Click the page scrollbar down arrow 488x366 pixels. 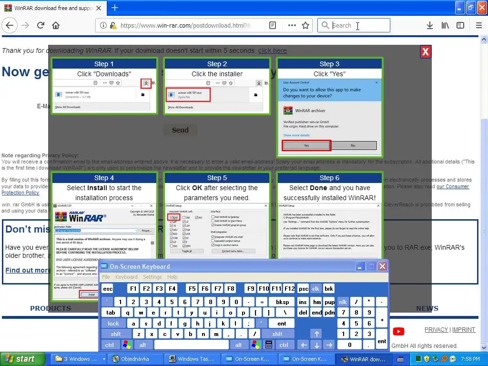pos(484,347)
